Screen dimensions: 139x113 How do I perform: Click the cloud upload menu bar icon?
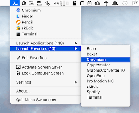97,3
